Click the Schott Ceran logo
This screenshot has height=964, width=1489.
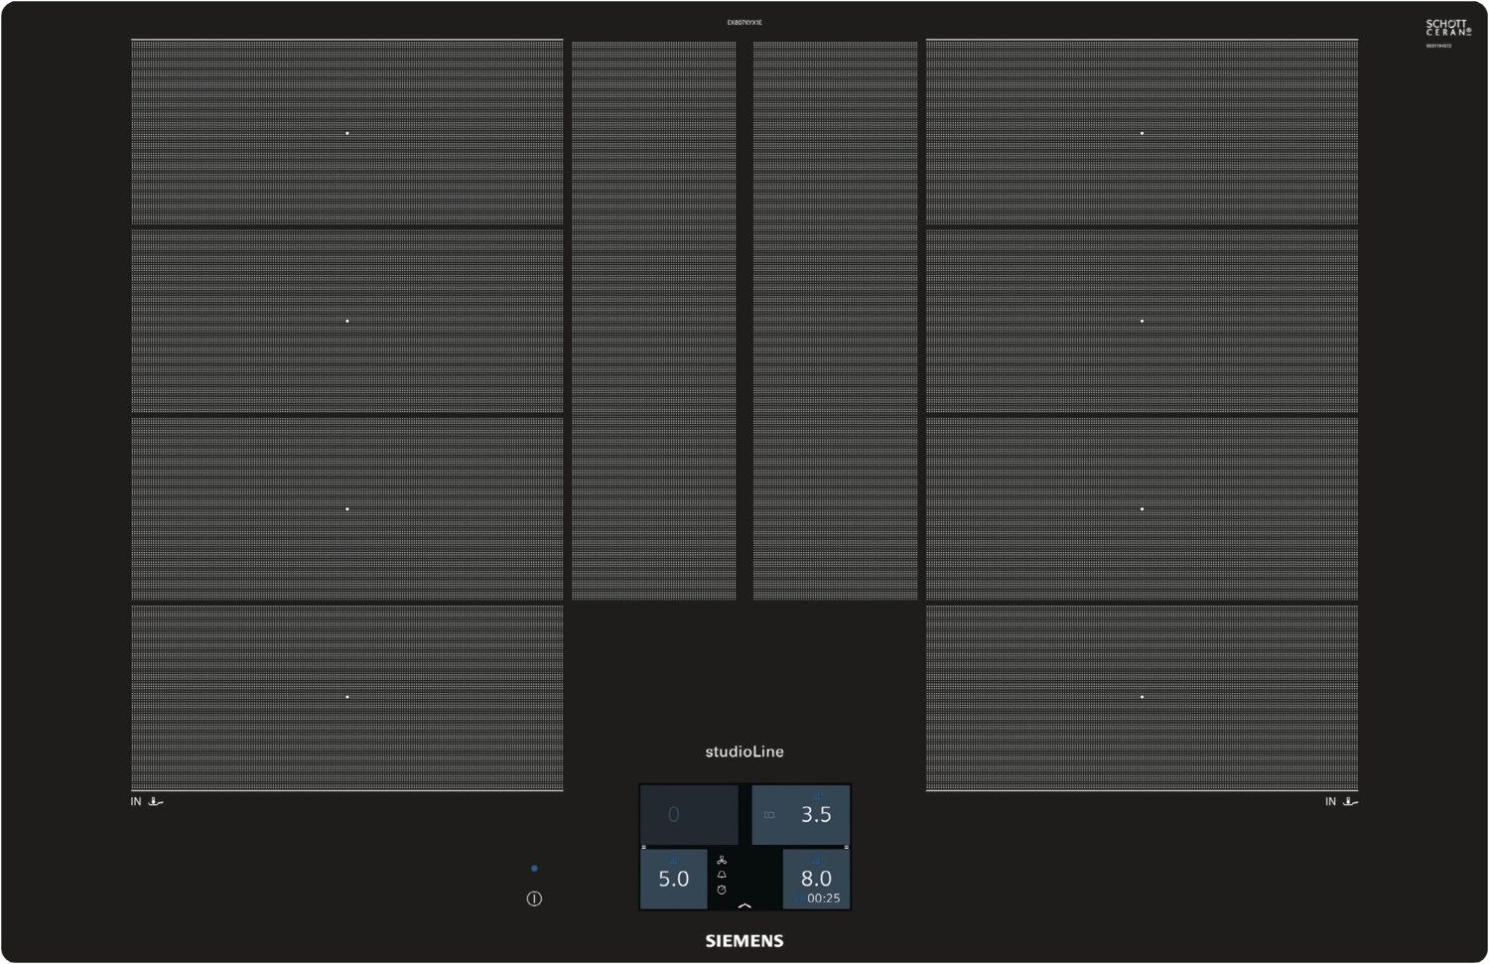(x=1448, y=28)
